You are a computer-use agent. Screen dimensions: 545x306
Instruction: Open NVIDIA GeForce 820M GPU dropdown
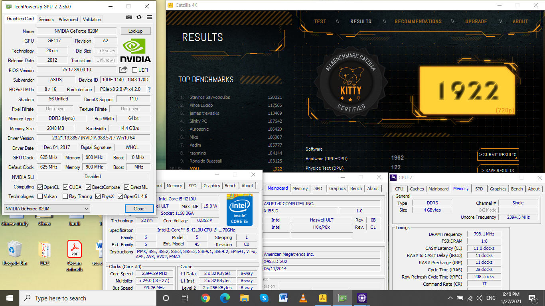click(47, 209)
